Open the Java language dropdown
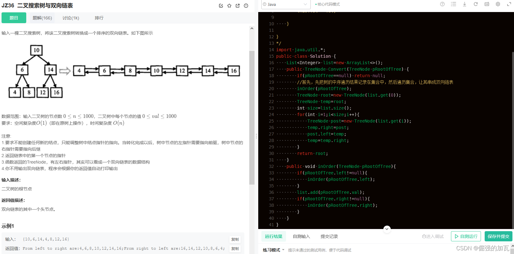The image size is (514, 254). 286,4
